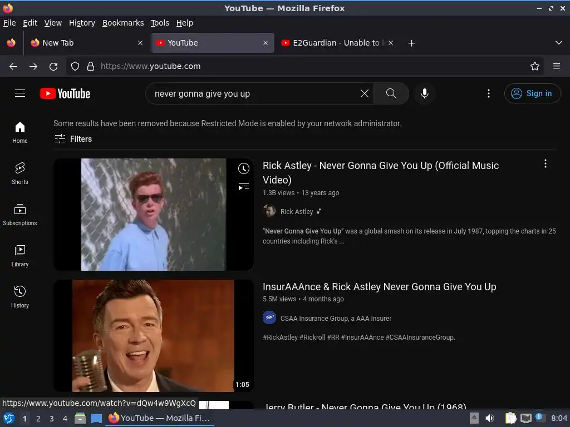Click the YouTube logo

(65, 93)
